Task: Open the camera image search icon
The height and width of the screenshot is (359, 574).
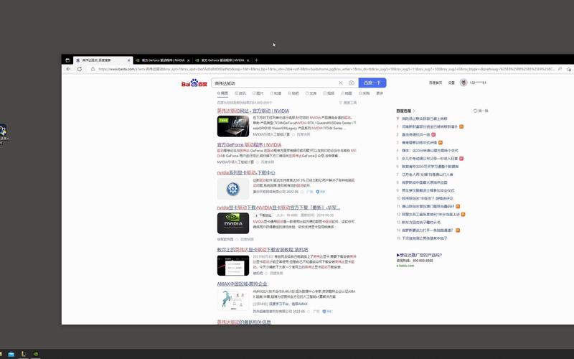Action: (x=352, y=83)
